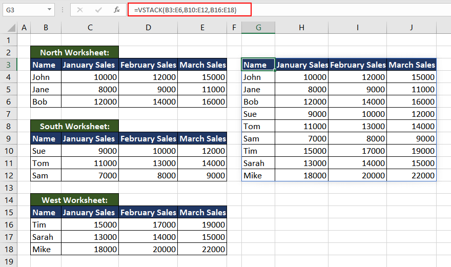Viewport: 451px width, 267px height.
Task: Open Insert Function fx dialog
Action: (116, 10)
